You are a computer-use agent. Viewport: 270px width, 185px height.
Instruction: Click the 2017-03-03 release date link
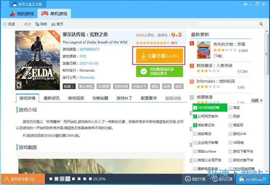[89, 63]
